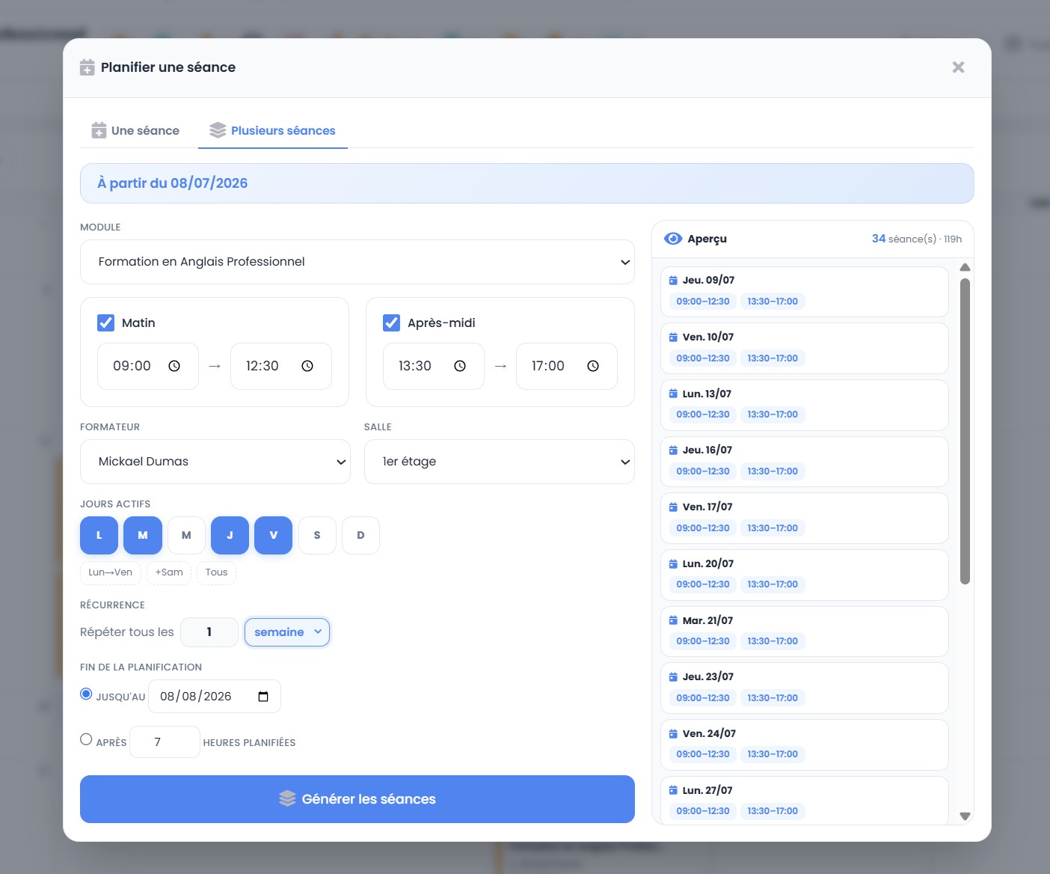The width and height of the screenshot is (1050, 874).
Task: Uncheck the Matin checkbox
Action: coord(105,323)
